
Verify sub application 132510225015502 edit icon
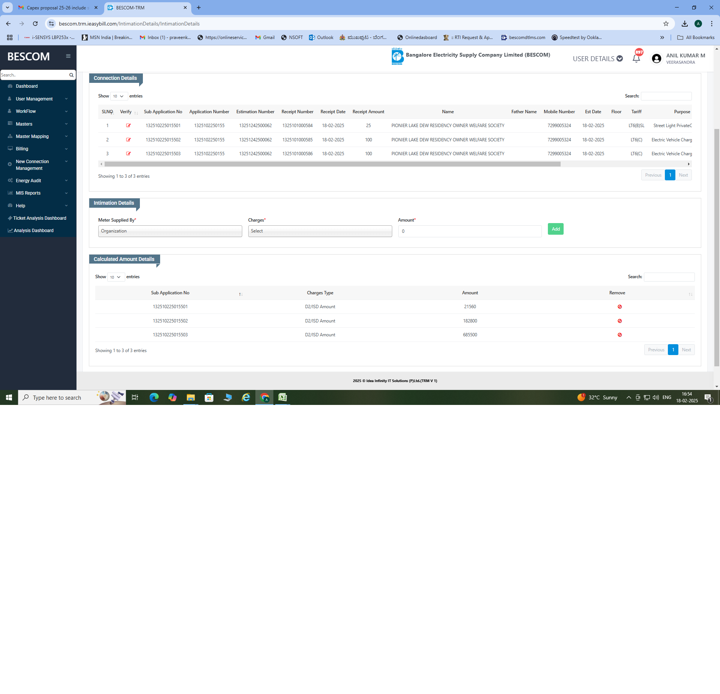(129, 140)
